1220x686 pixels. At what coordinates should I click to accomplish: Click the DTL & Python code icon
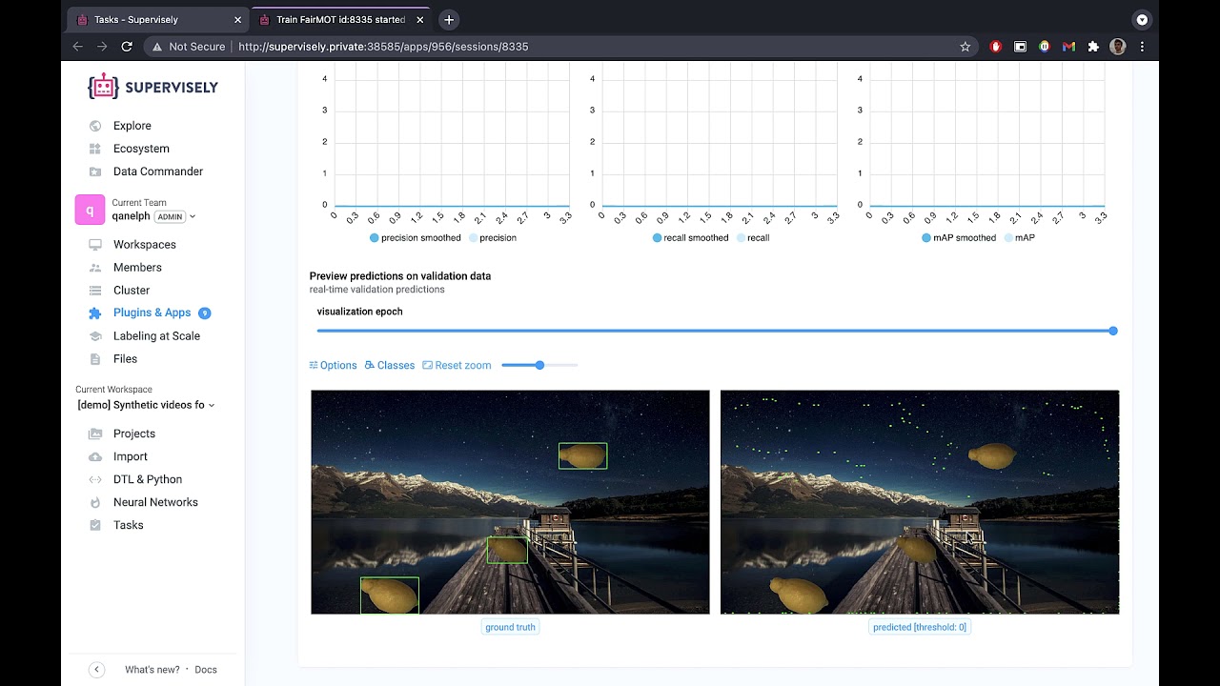tap(95, 479)
